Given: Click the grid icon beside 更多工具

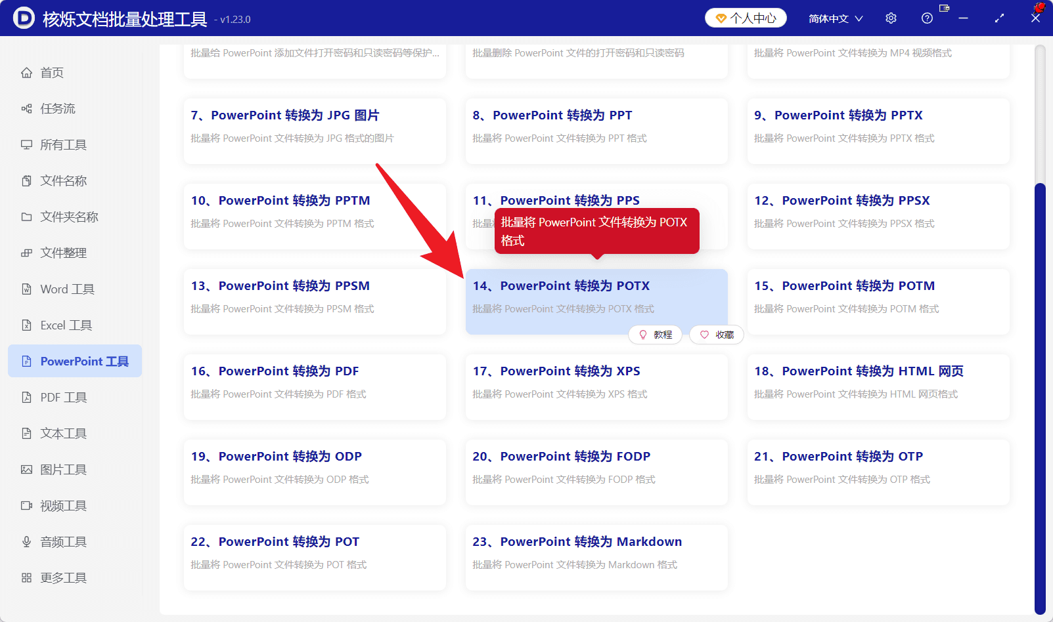Looking at the screenshot, I should click(x=26, y=578).
